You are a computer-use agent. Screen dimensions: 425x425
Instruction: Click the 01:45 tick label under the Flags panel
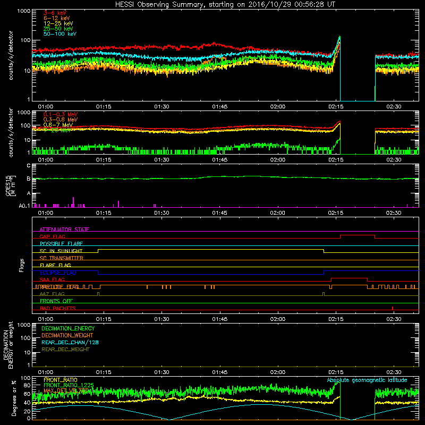pos(219,319)
